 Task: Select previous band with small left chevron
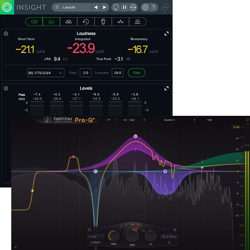click(x=163, y=230)
